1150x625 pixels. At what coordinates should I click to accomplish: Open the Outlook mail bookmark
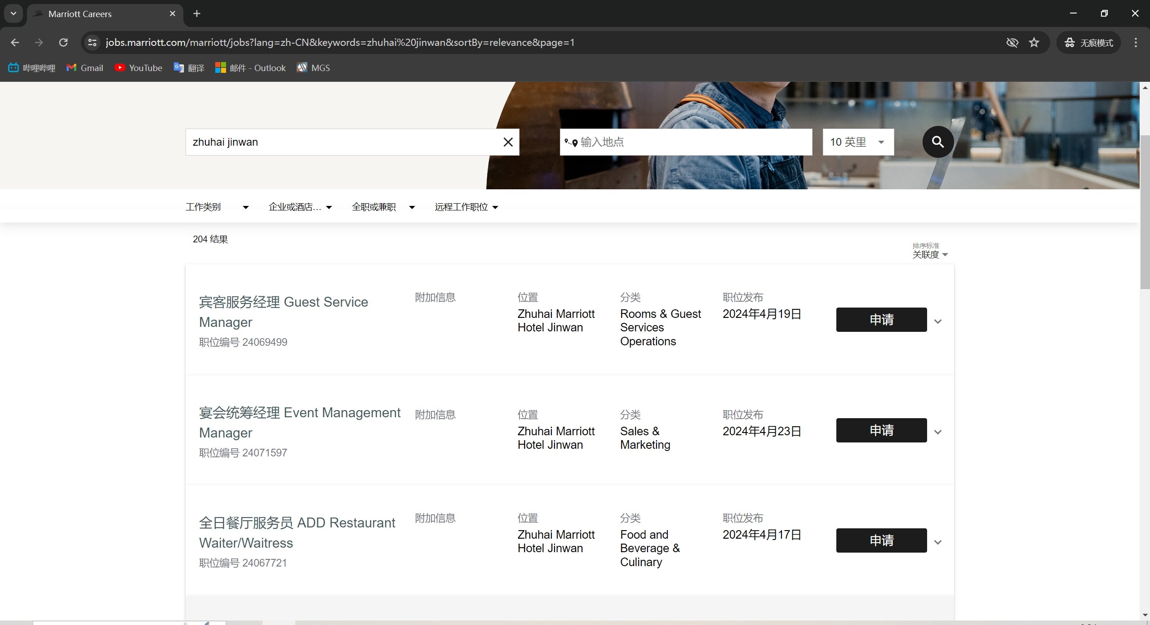[x=250, y=68]
